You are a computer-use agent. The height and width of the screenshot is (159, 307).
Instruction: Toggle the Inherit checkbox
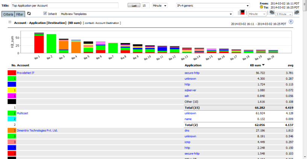click(x=45, y=13)
